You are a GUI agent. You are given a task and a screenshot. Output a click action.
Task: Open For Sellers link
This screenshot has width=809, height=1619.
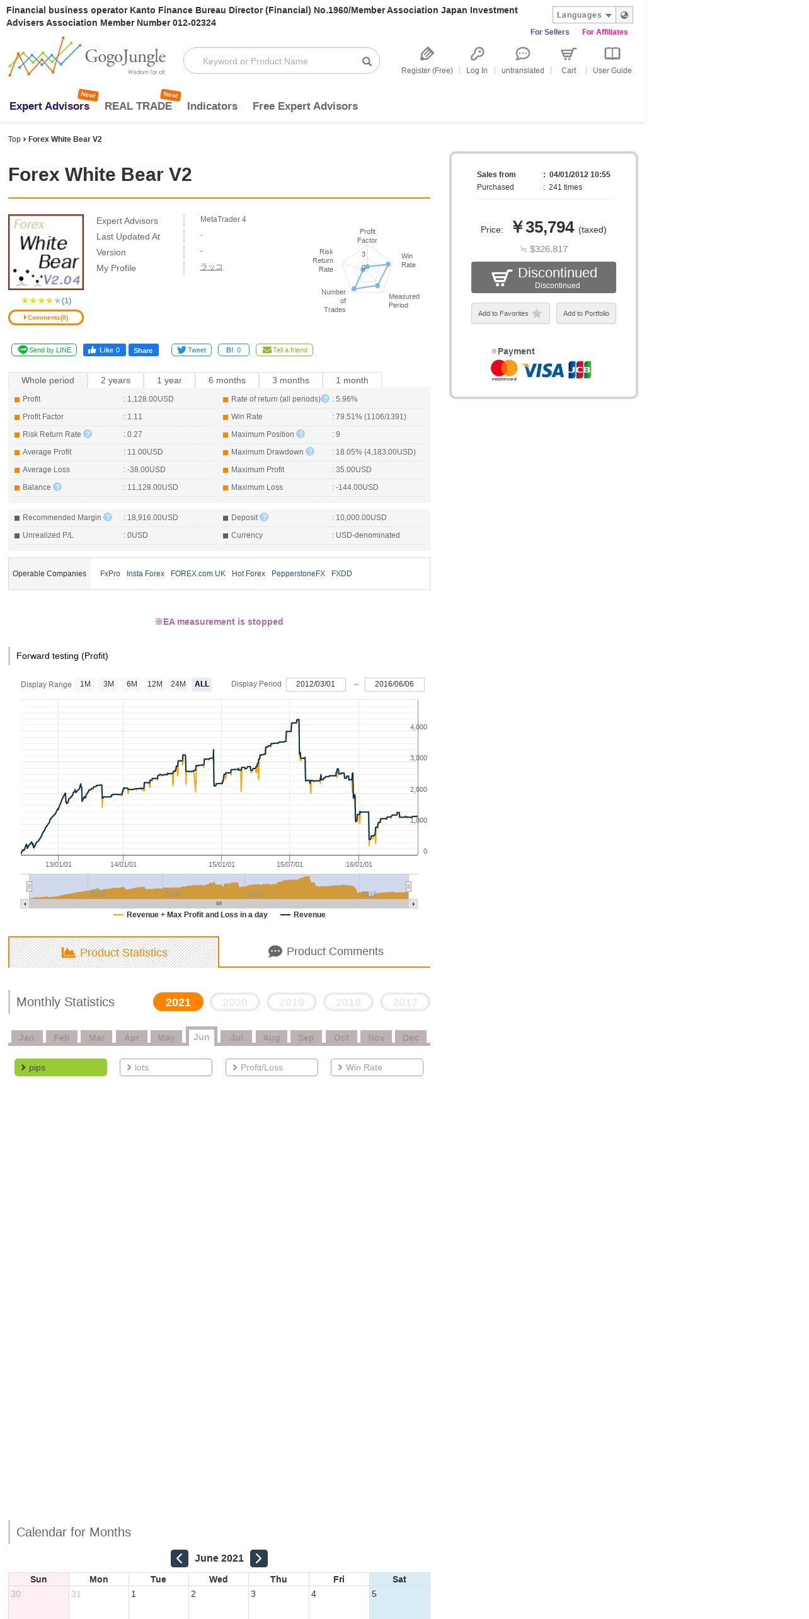[x=549, y=32]
